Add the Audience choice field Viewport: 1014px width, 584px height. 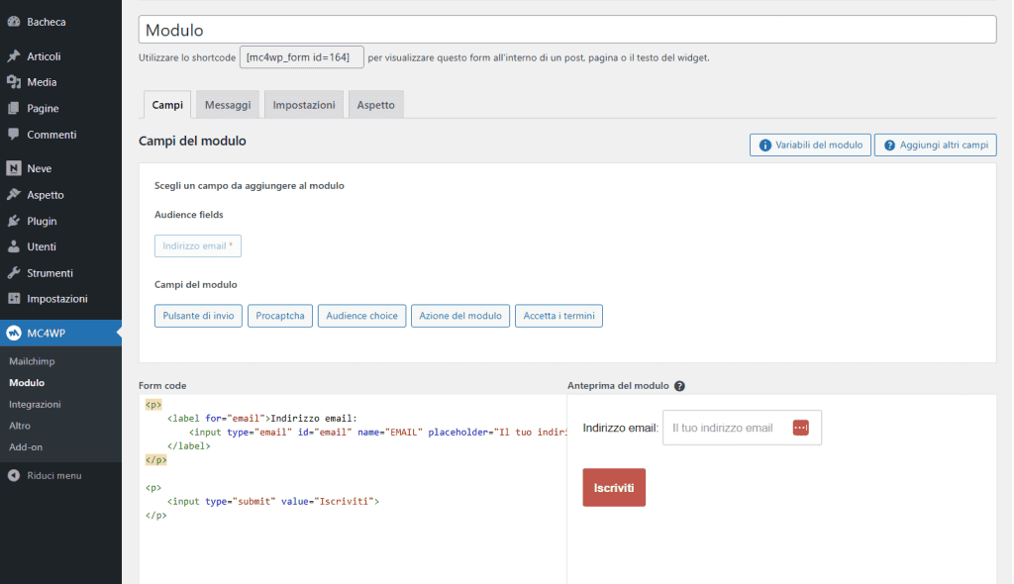click(x=361, y=316)
